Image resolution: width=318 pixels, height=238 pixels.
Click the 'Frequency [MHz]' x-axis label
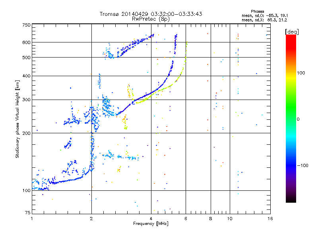click(151, 224)
